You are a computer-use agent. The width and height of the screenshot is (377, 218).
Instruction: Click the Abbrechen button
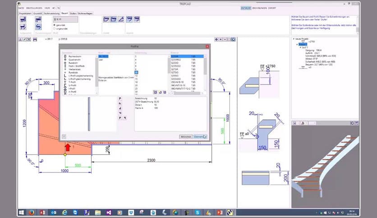[186, 136]
